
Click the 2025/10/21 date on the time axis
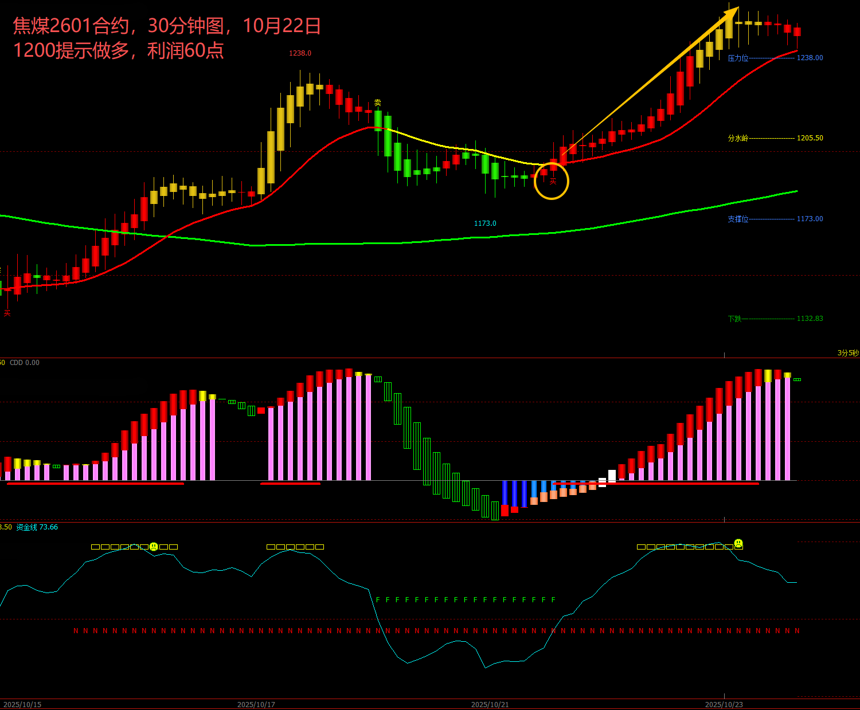[x=490, y=704]
